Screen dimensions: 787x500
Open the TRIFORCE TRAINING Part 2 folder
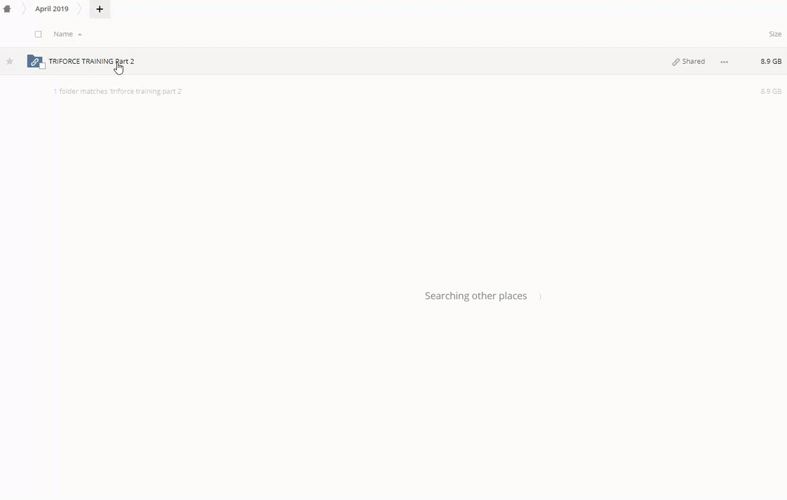90,61
